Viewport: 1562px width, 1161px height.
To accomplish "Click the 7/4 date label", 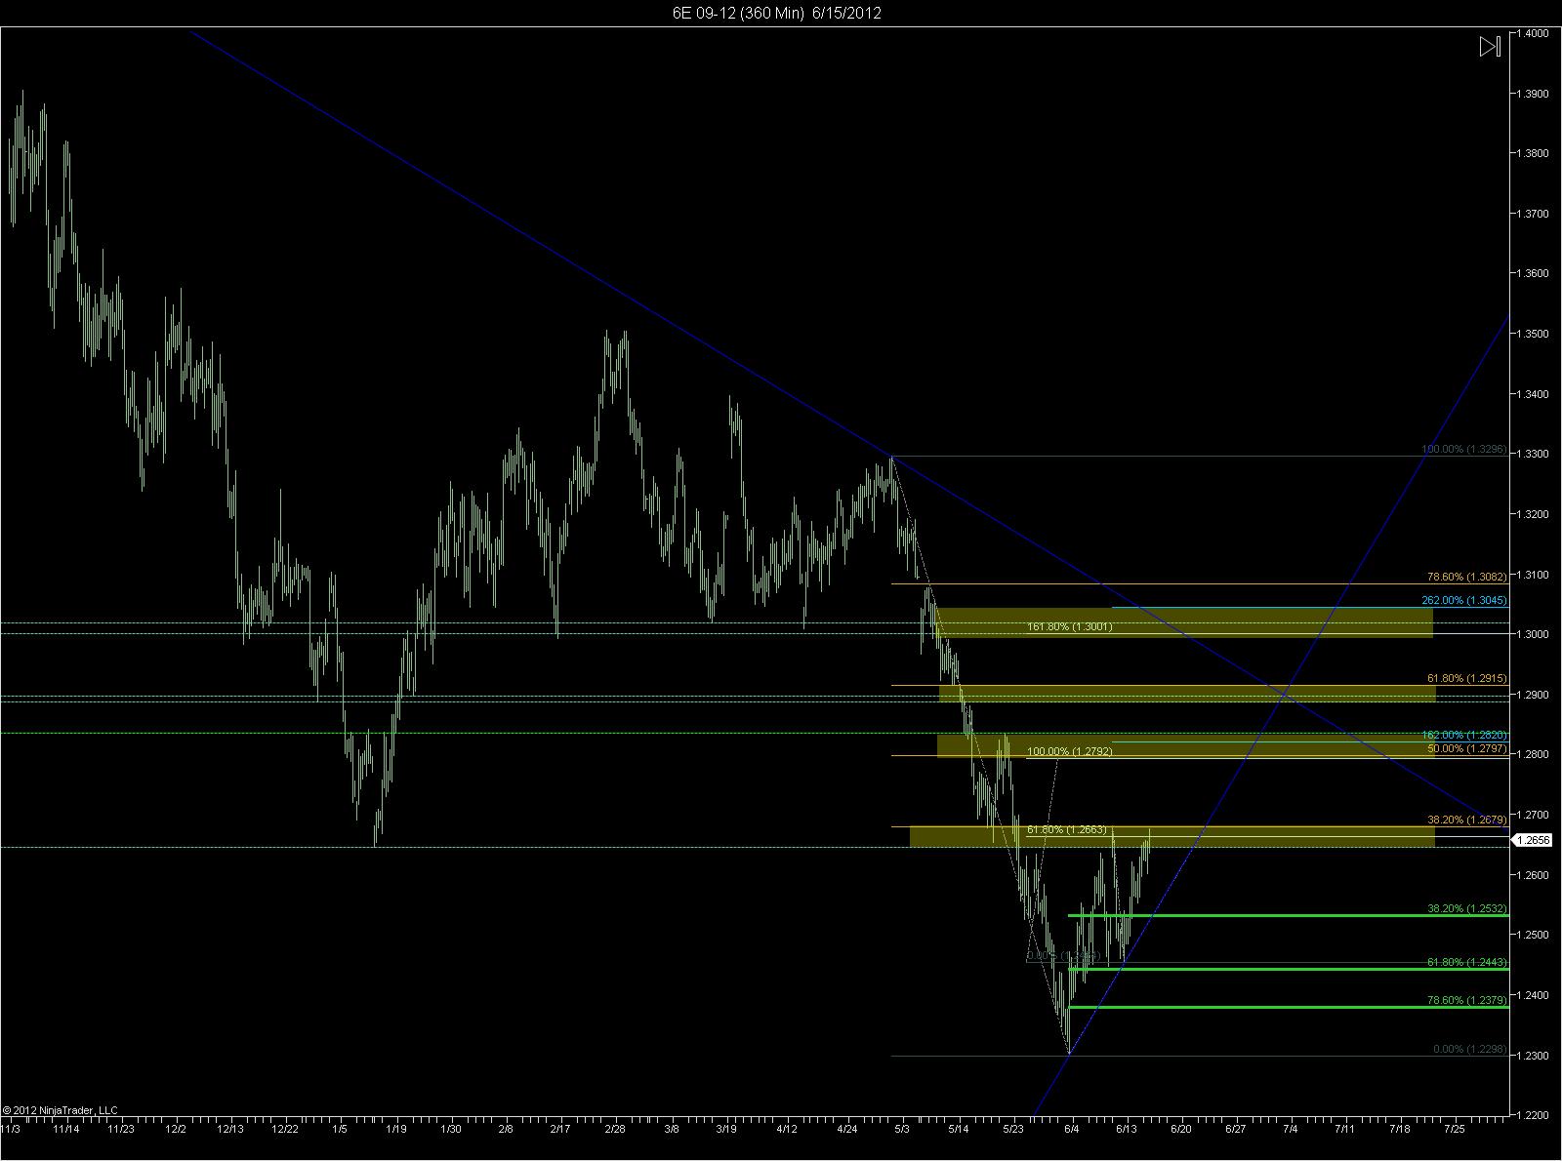I will point(1291,1129).
